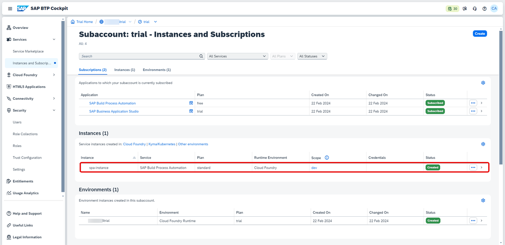Open actions menu for SAP Business Application Studio
The width and height of the screenshot is (505, 245).
pos(473,111)
